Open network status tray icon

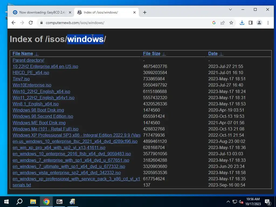(235, 202)
